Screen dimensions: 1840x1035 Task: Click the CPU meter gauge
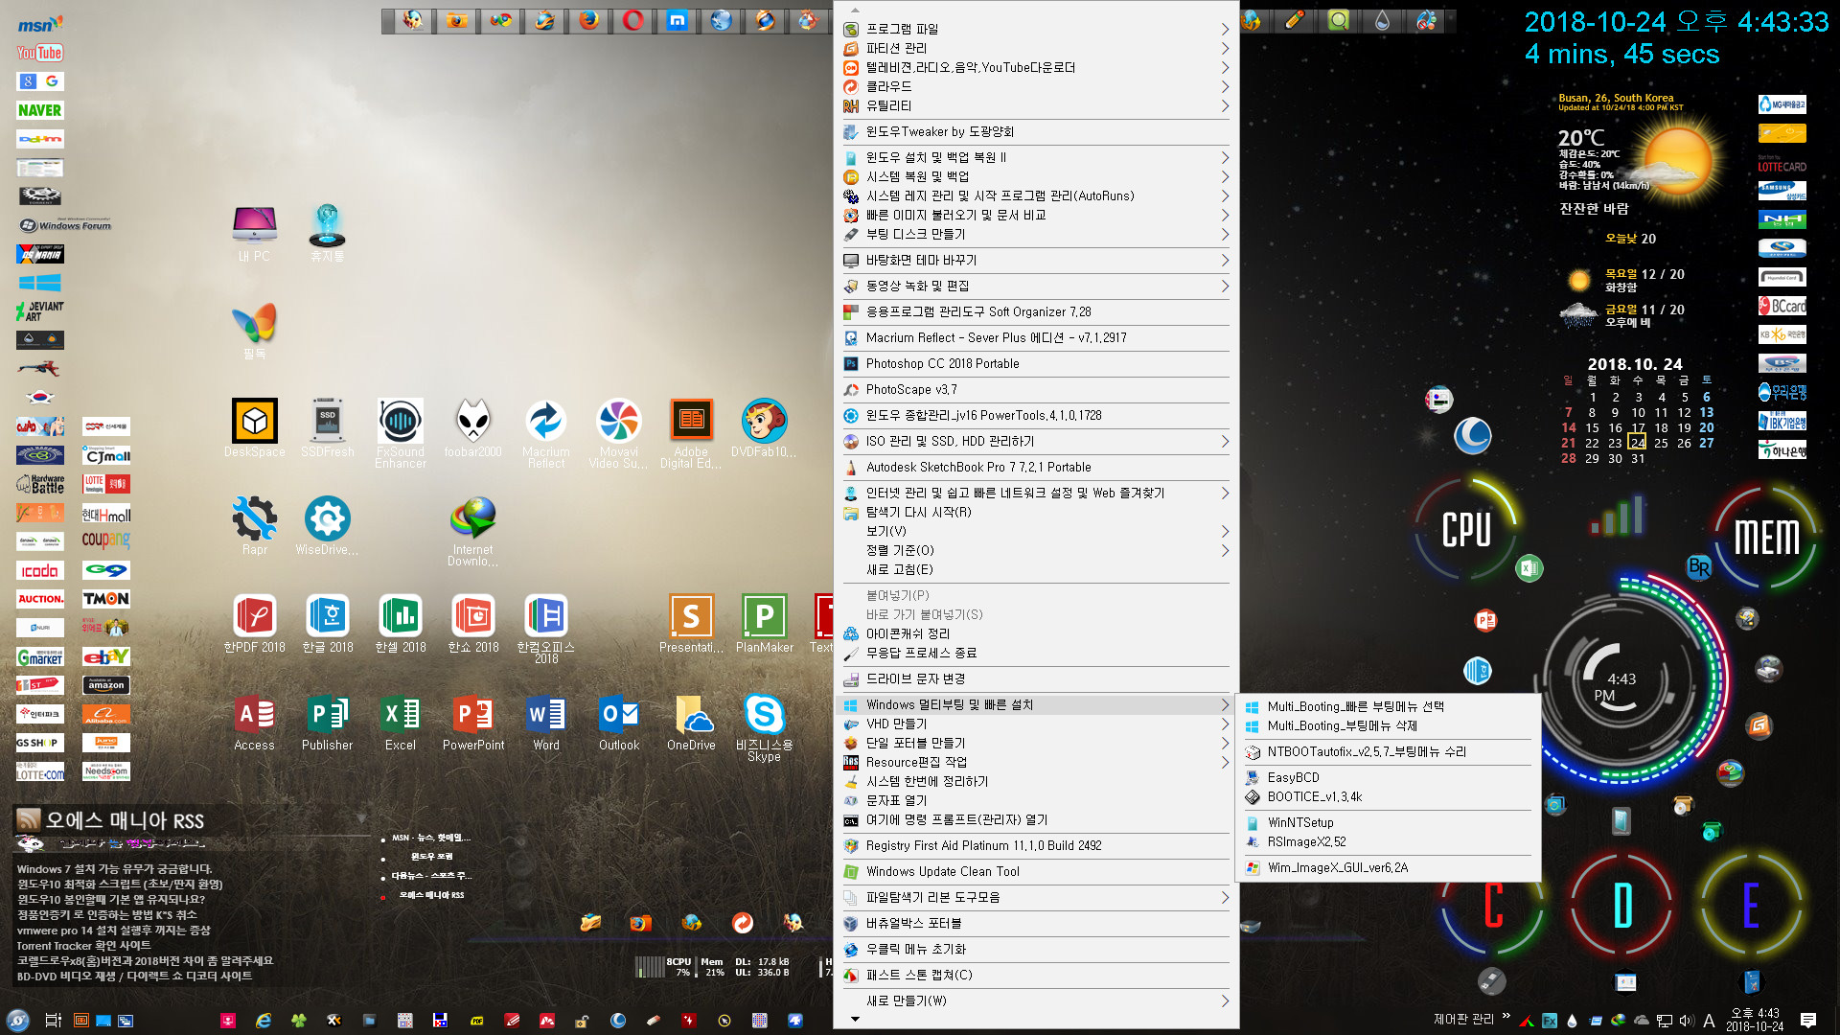coord(1466,529)
